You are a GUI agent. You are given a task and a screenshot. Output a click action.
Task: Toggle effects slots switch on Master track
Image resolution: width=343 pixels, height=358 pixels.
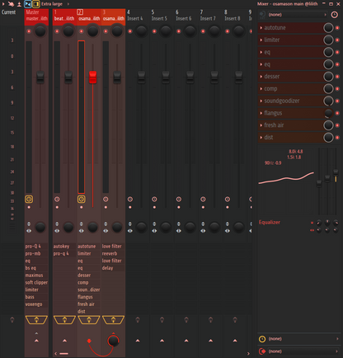pyautogui.click(x=36, y=320)
